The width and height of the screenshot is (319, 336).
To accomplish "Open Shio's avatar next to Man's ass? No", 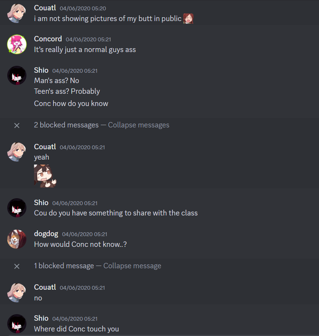I will 17,75.
